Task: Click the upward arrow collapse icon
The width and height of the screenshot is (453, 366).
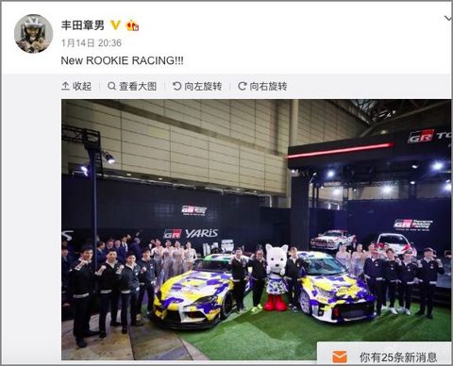Action: (65, 86)
